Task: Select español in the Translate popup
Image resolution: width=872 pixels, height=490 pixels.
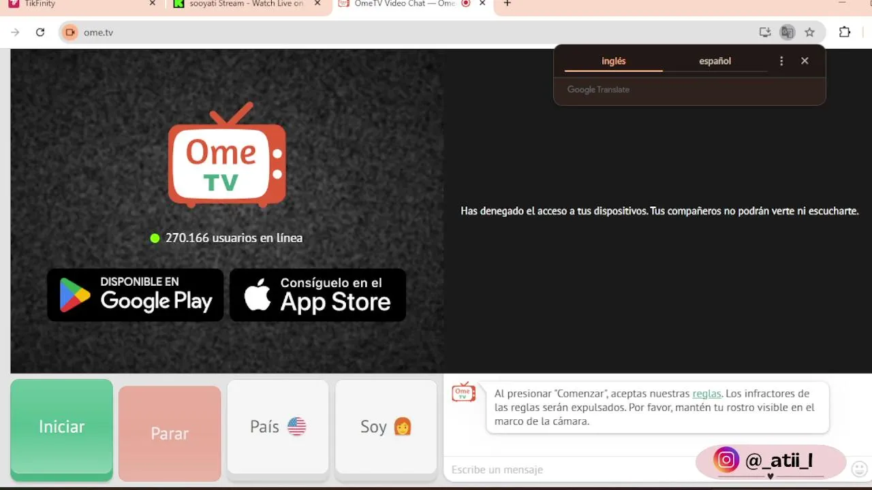Action: (x=715, y=61)
